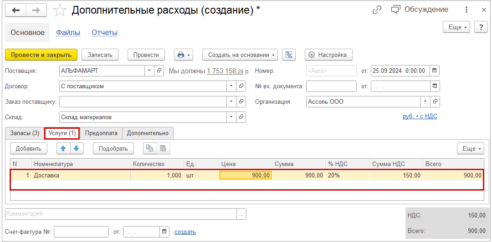Image resolution: width=492 pixels, height=242 pixels.
Task: Click Добавить to add a row
Action: [x=29, y=149]
